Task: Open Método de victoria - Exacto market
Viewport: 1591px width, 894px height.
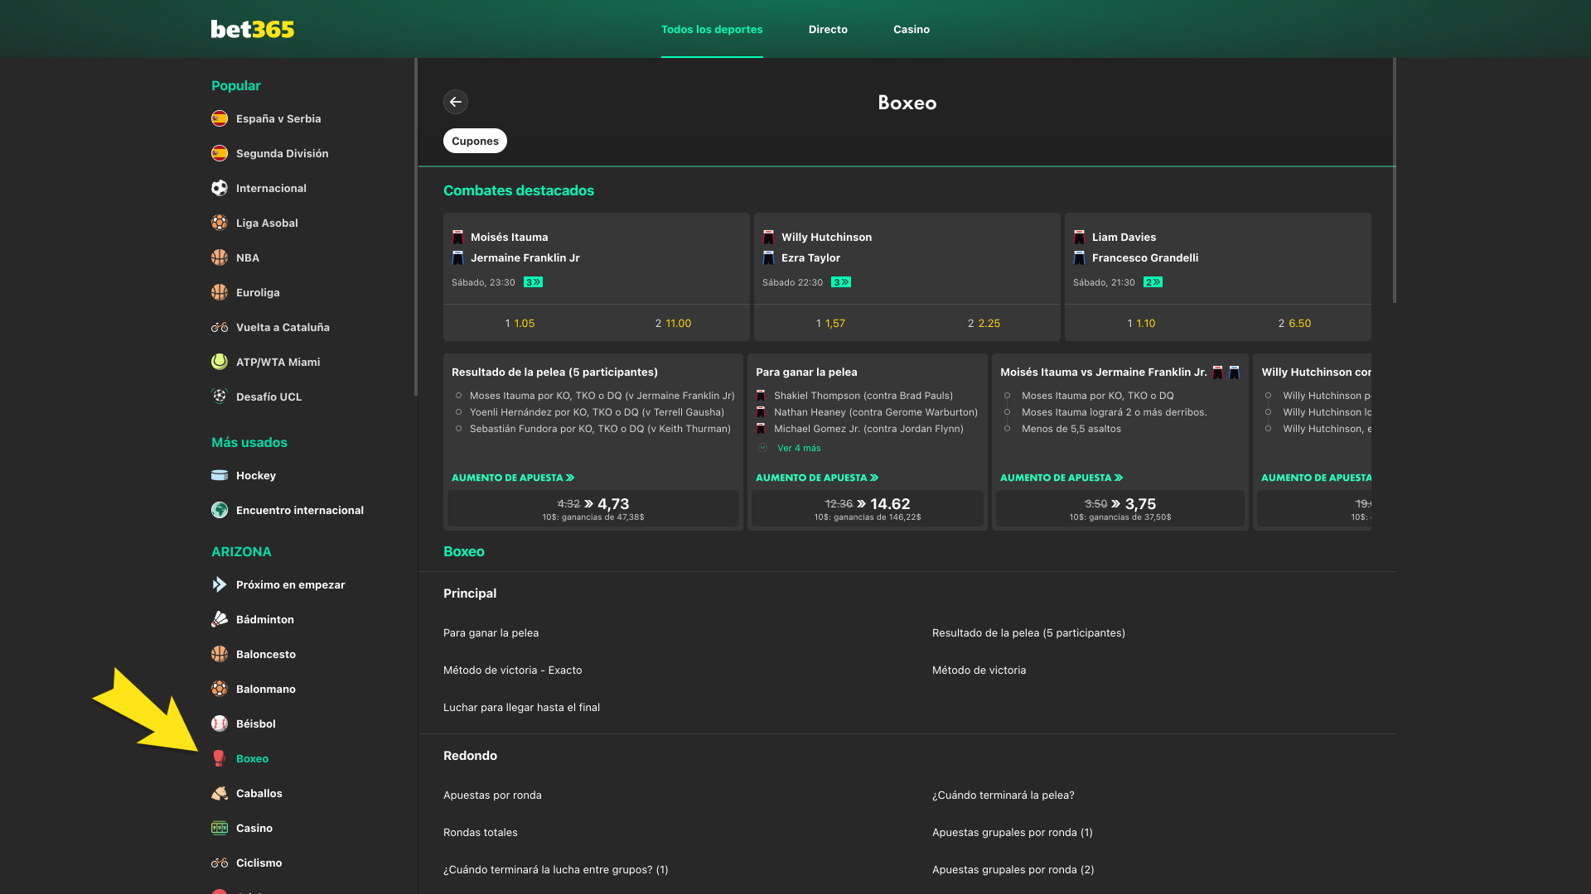Action: point(512,670)
